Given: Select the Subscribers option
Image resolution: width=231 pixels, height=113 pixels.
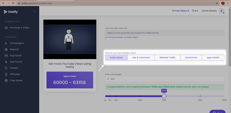Looking at the screenshot, I should click(116, 58).
